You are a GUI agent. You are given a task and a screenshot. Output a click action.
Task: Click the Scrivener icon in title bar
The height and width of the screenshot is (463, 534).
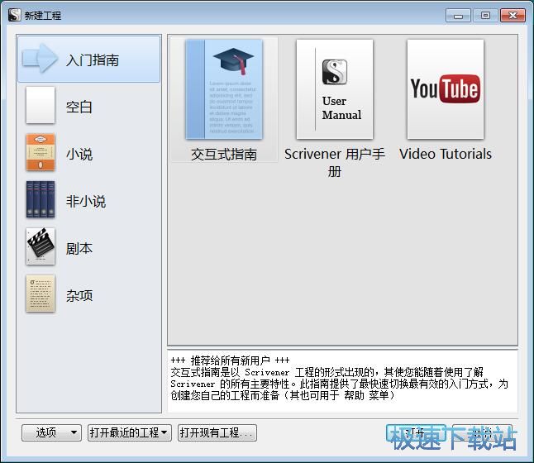click(13, 15)
